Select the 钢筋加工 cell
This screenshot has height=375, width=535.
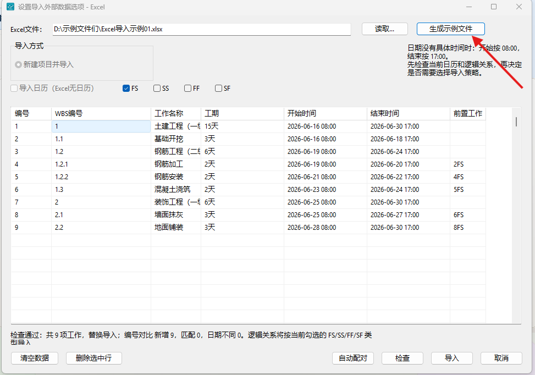176,164
